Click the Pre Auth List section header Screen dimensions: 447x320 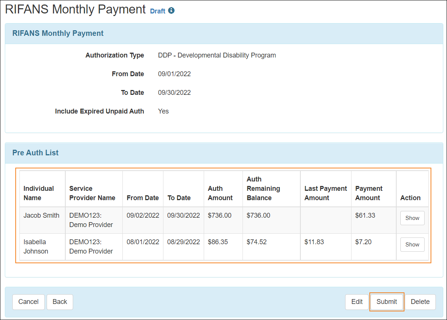point(35,153)
